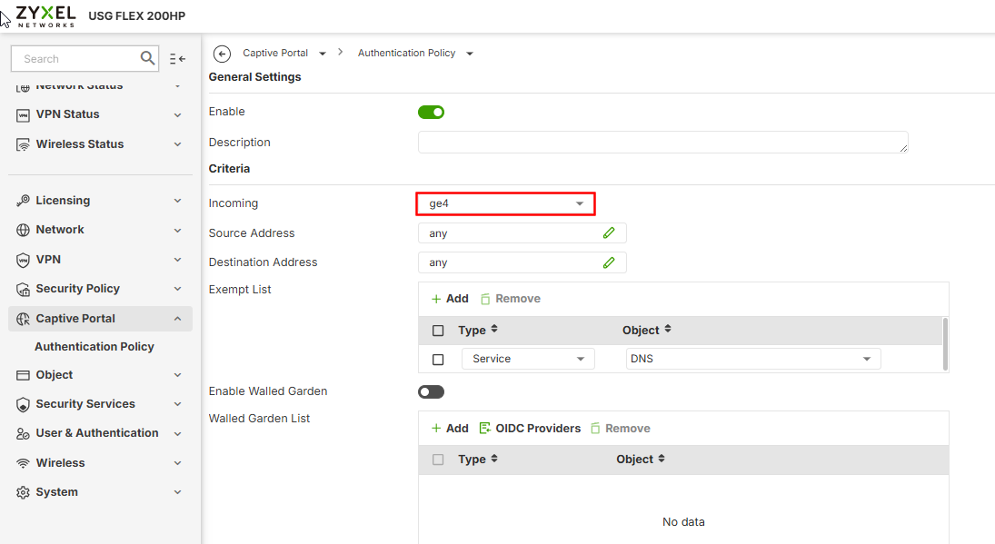
Task: Click the Source Address any field
Action: (522, 232)
